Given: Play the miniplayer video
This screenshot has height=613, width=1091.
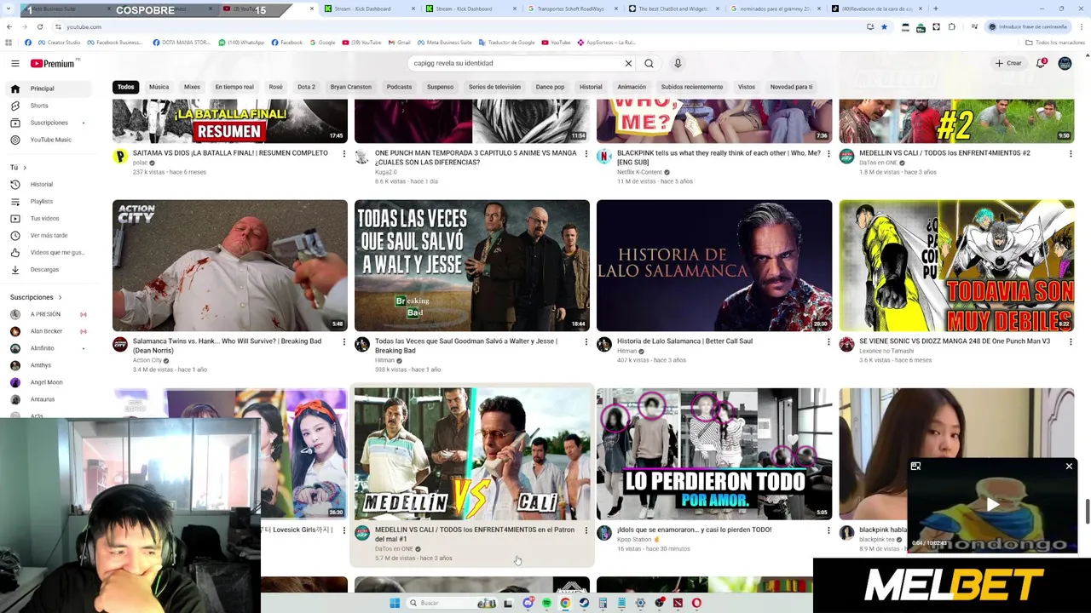Looking at the screenshot, I should pos(992,505).
